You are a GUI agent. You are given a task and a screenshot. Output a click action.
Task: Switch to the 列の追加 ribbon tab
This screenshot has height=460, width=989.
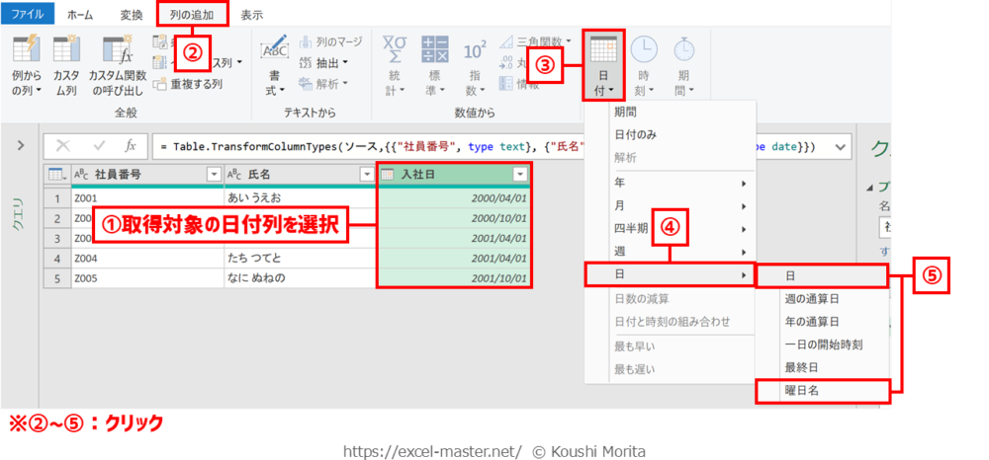(192, 14)
